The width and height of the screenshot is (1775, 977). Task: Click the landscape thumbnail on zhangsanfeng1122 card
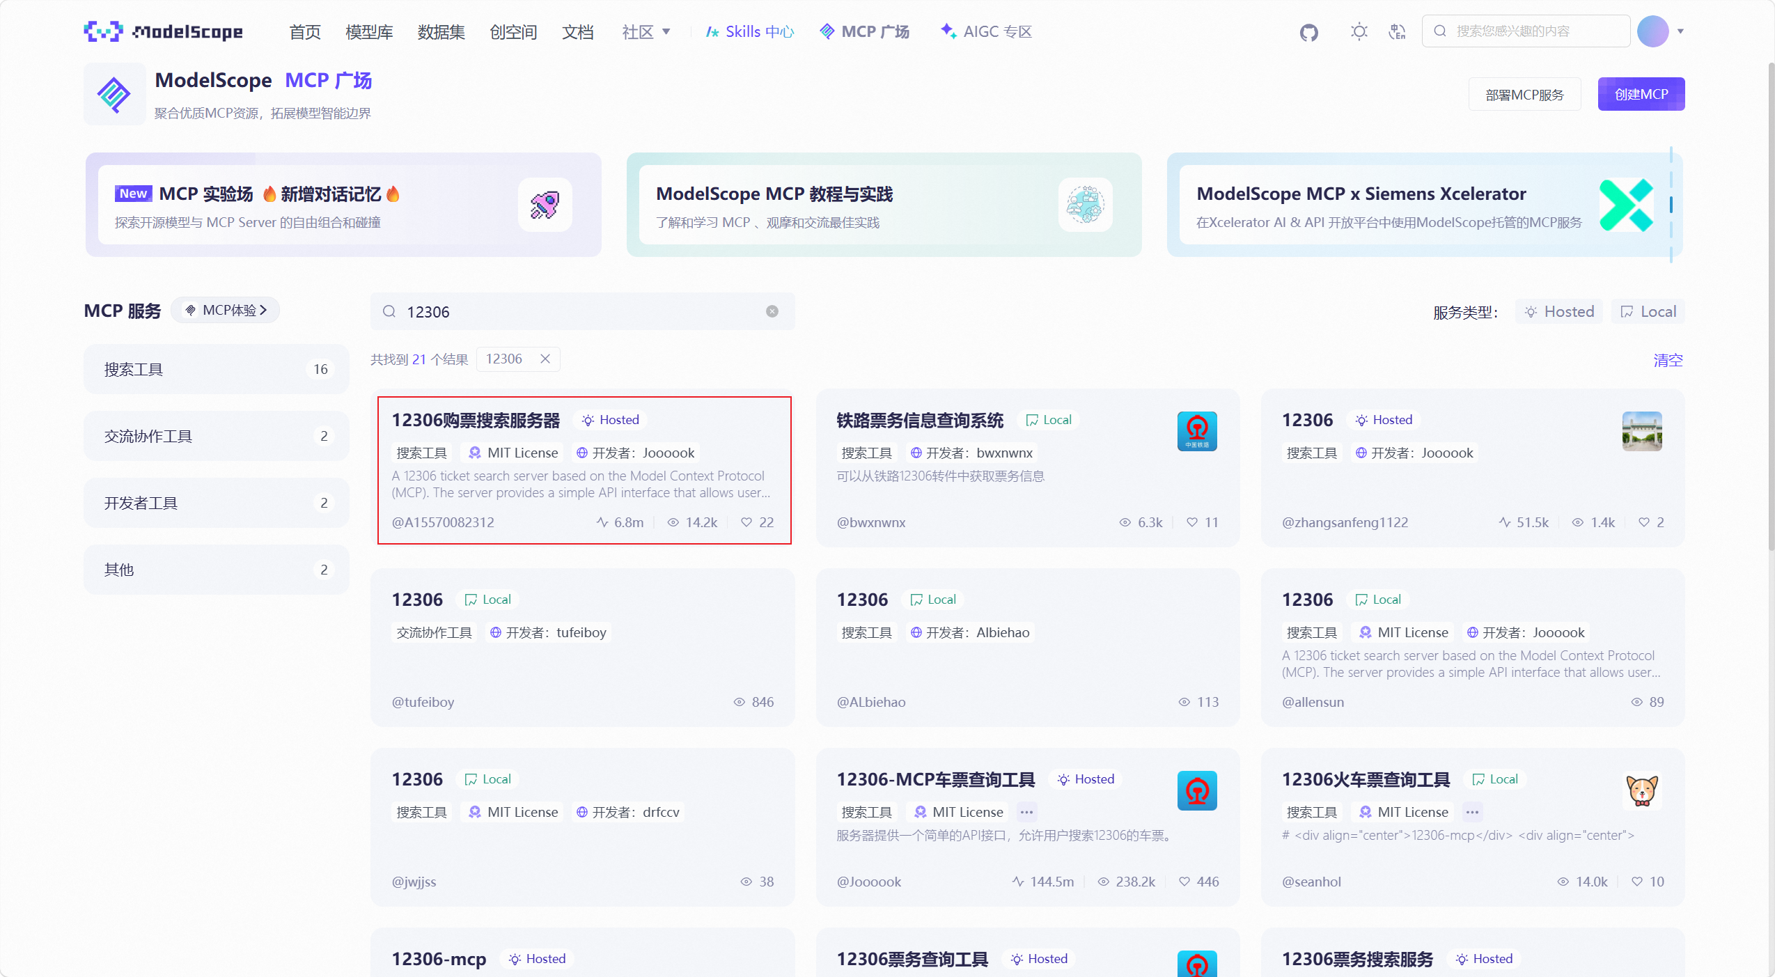1642,431
